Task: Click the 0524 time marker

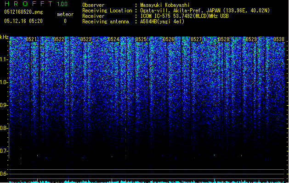Action: tap(114, 39)
